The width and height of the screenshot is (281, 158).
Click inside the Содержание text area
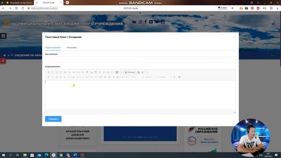[140, 95]
